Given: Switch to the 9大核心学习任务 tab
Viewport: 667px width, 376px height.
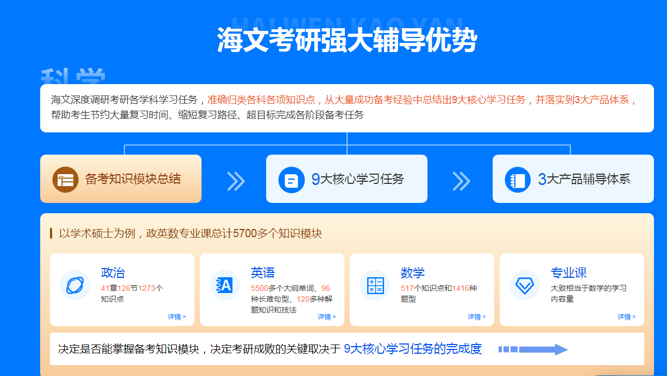Looking at the screenshot, I should (347, 179).
